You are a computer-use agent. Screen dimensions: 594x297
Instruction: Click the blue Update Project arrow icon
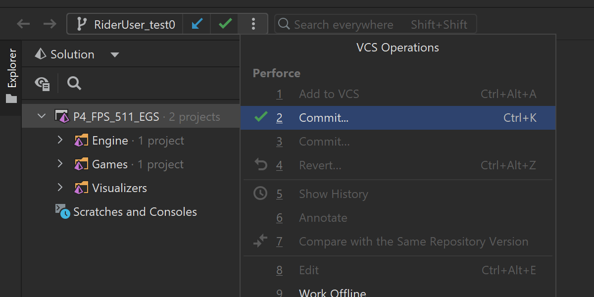(197, 24)
